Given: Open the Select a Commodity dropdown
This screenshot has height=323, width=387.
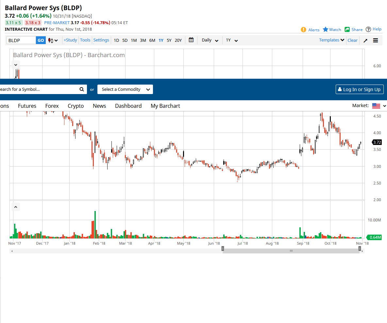Looking at the screenshot, I should pos(125,89).
